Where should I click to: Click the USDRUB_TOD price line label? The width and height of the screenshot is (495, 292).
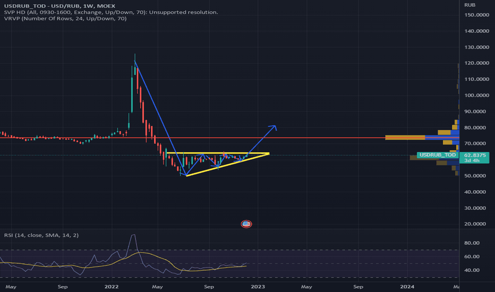[x=438, y=155]
